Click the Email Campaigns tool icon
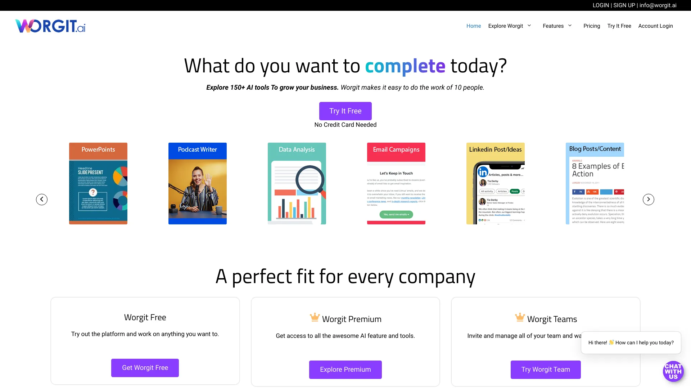The width and height of the screenshot is (691, 389). [x=396, y=183]
